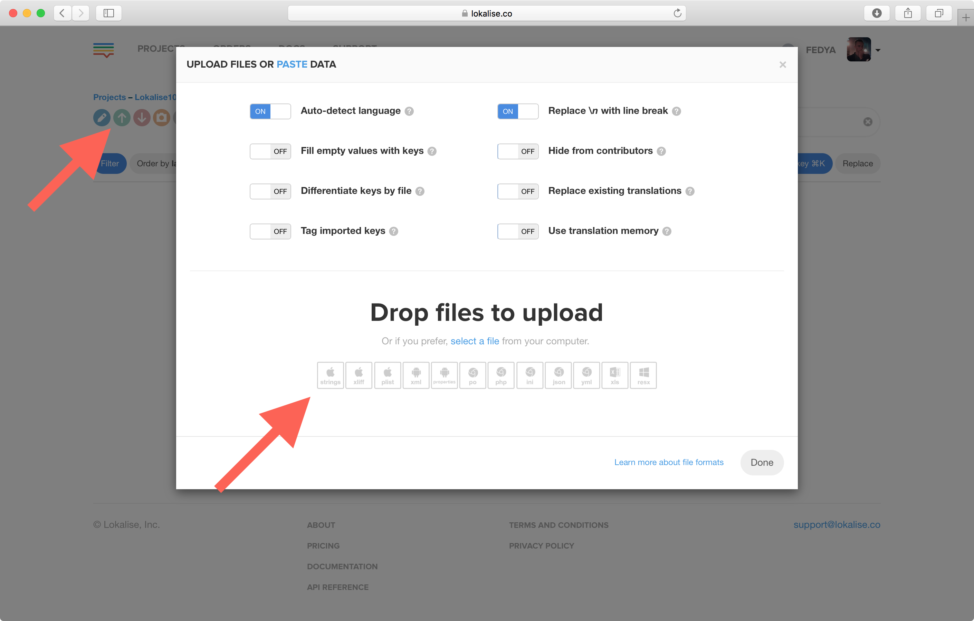Screen dimensions: 974x621
Task: Enable Replace existing translations switch
Action: click(x=518, y=191)
